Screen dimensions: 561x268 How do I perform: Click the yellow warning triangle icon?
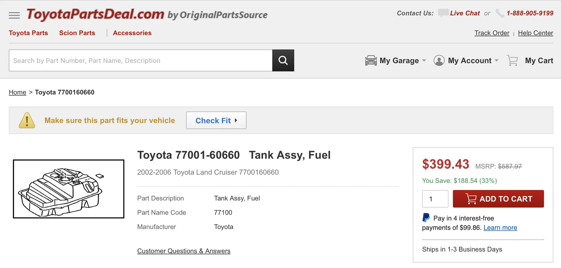(x=27, y=120)
